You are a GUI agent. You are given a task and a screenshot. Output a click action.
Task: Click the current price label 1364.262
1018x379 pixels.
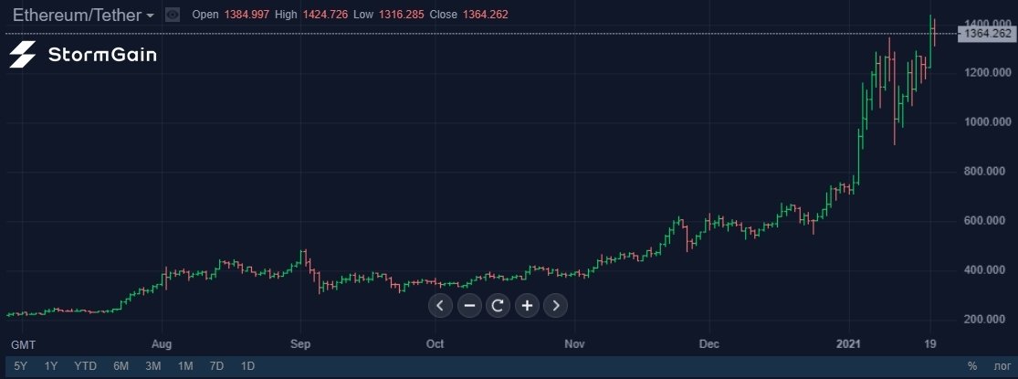point(988,33)
